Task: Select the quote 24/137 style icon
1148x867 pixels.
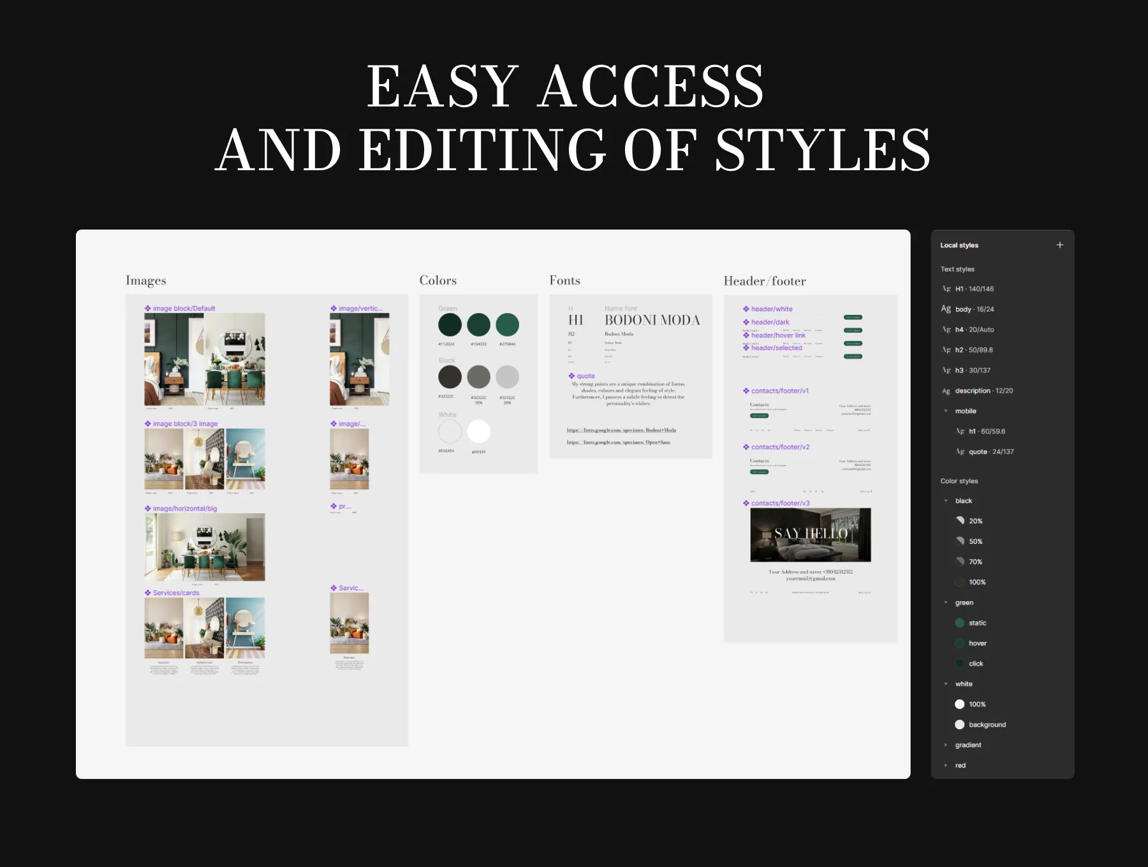Action: [x=960, y=452]
